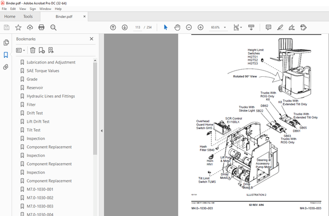Viewport: 329px width, 216px height.
Task: Add a new bookmark icon
Action: pos(41,50)
